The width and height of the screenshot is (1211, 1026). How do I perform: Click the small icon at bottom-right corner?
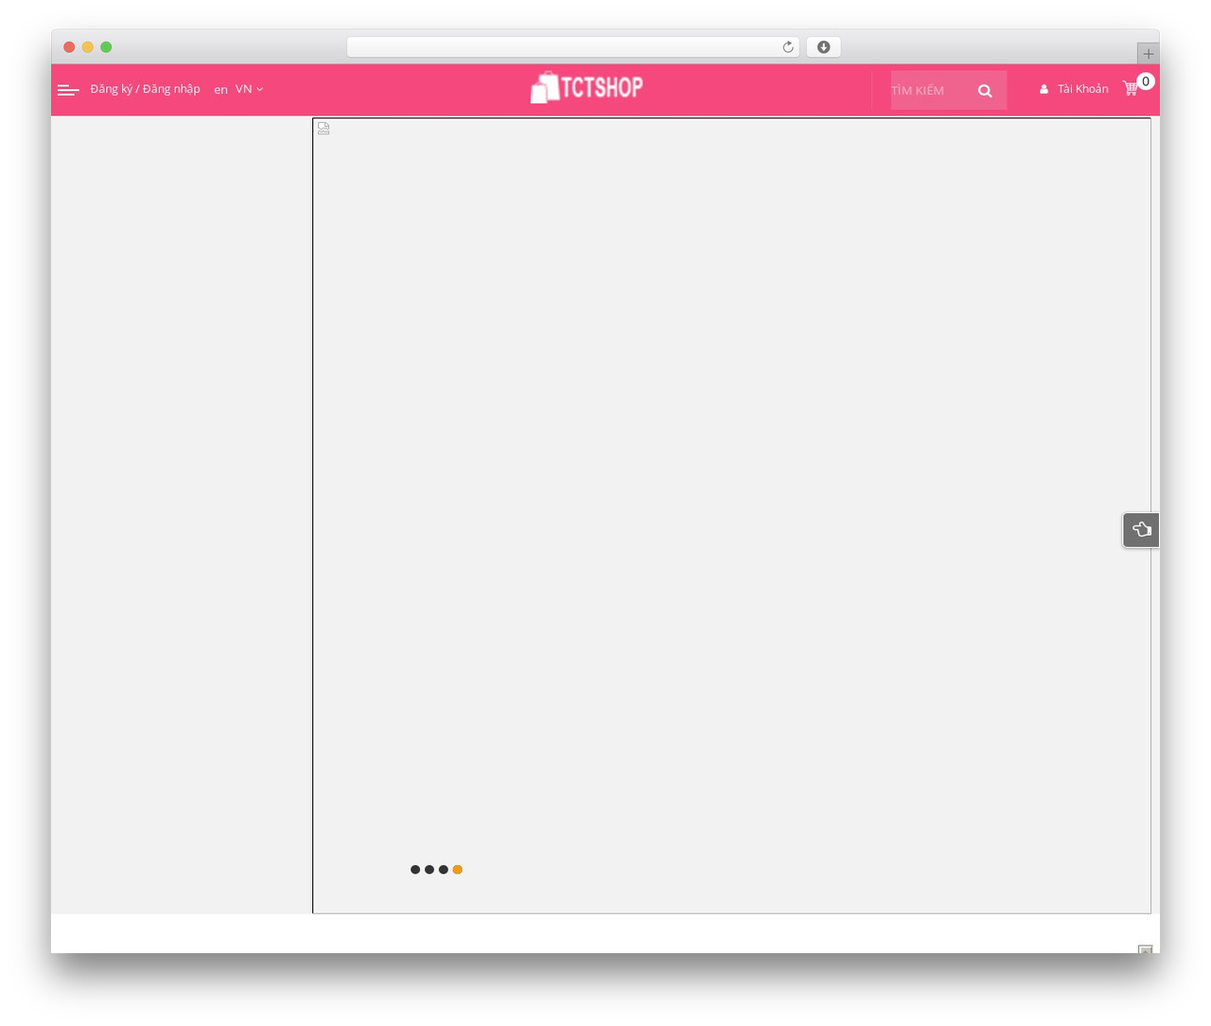[x=1146, y=949]
